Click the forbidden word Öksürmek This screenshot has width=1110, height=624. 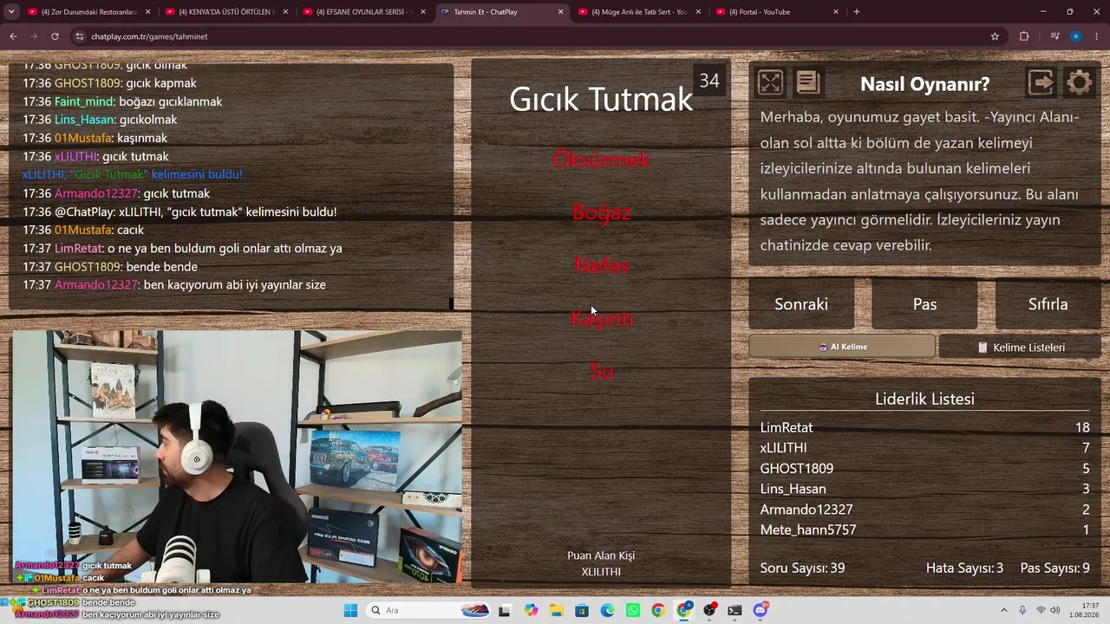(601, 159)
